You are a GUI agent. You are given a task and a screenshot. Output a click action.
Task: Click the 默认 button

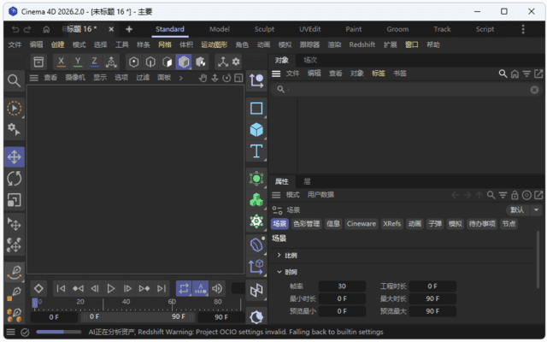[517, 210]
